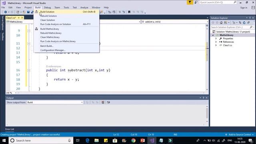Run Code Analysis on MathsLibrary
Viewport: 256px width, 144px height.
[x=66, y=41]
